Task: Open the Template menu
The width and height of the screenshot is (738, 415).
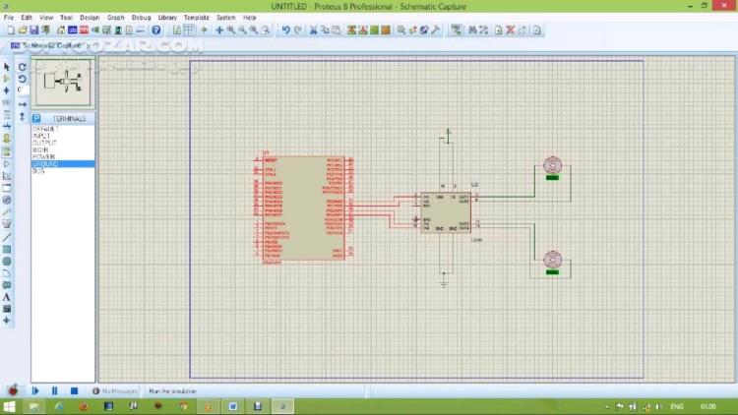Action: coord(196,18)
